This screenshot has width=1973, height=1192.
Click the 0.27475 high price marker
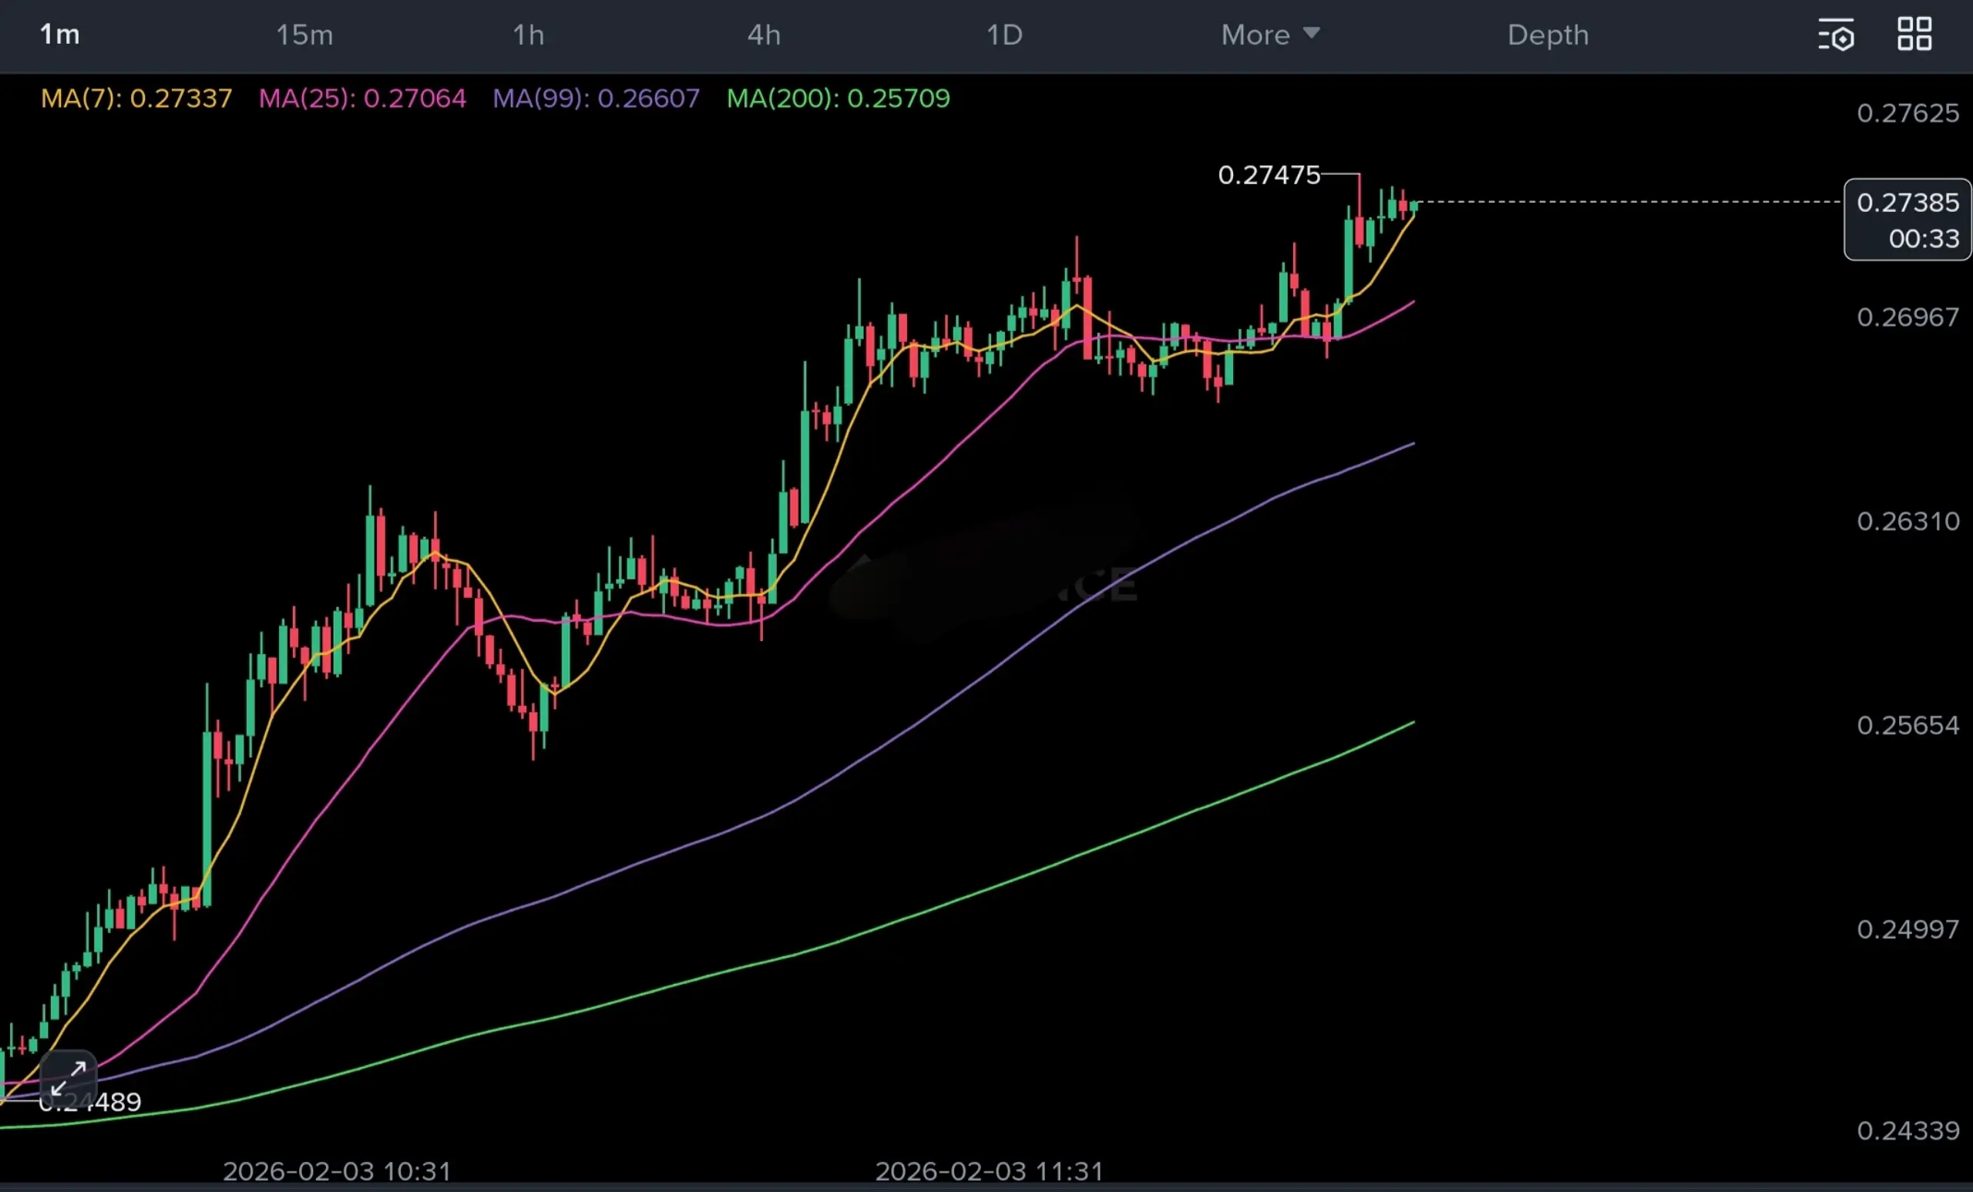(x=1269, y=176)
